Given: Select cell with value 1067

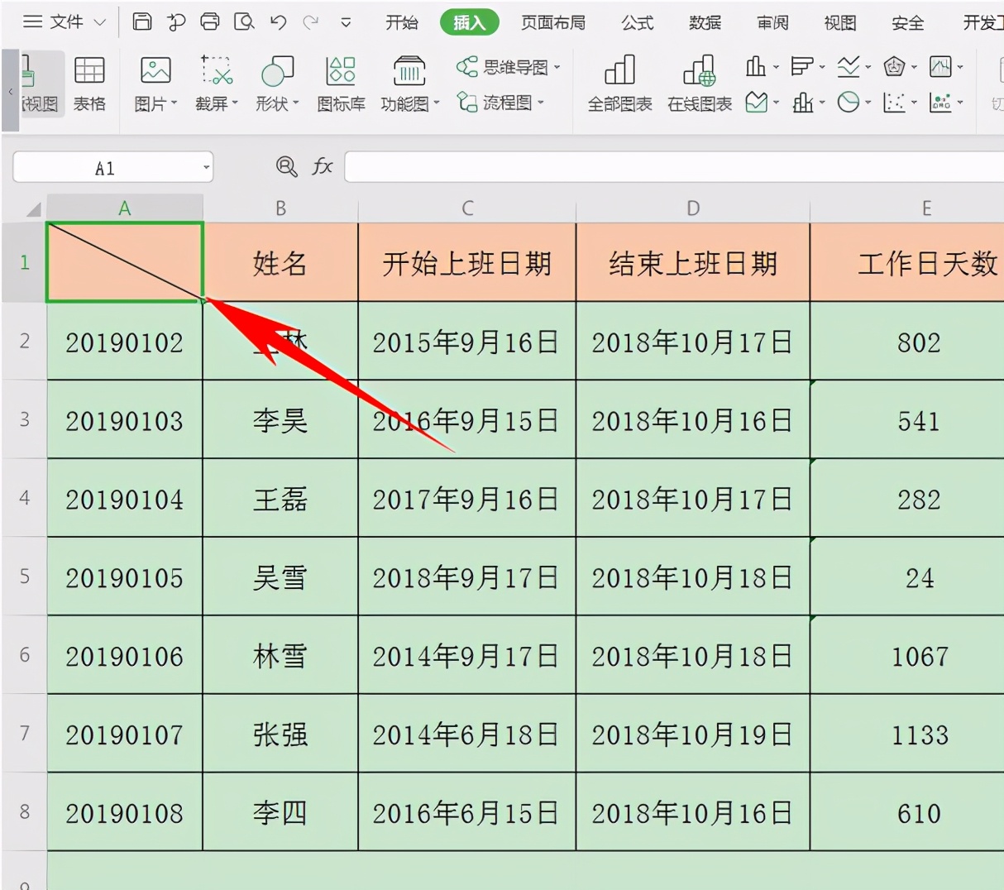Looking at the screenshot, I should (x=907, y=656).
